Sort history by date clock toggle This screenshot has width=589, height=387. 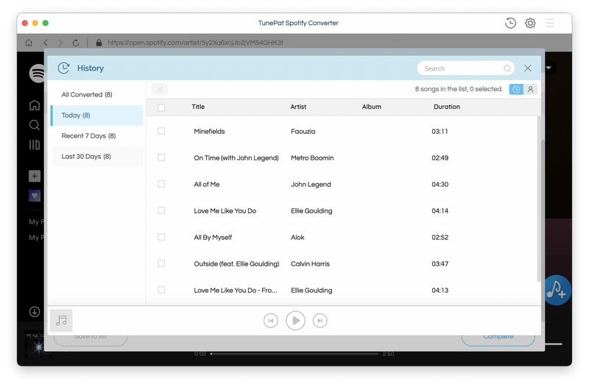click(516, 89)
